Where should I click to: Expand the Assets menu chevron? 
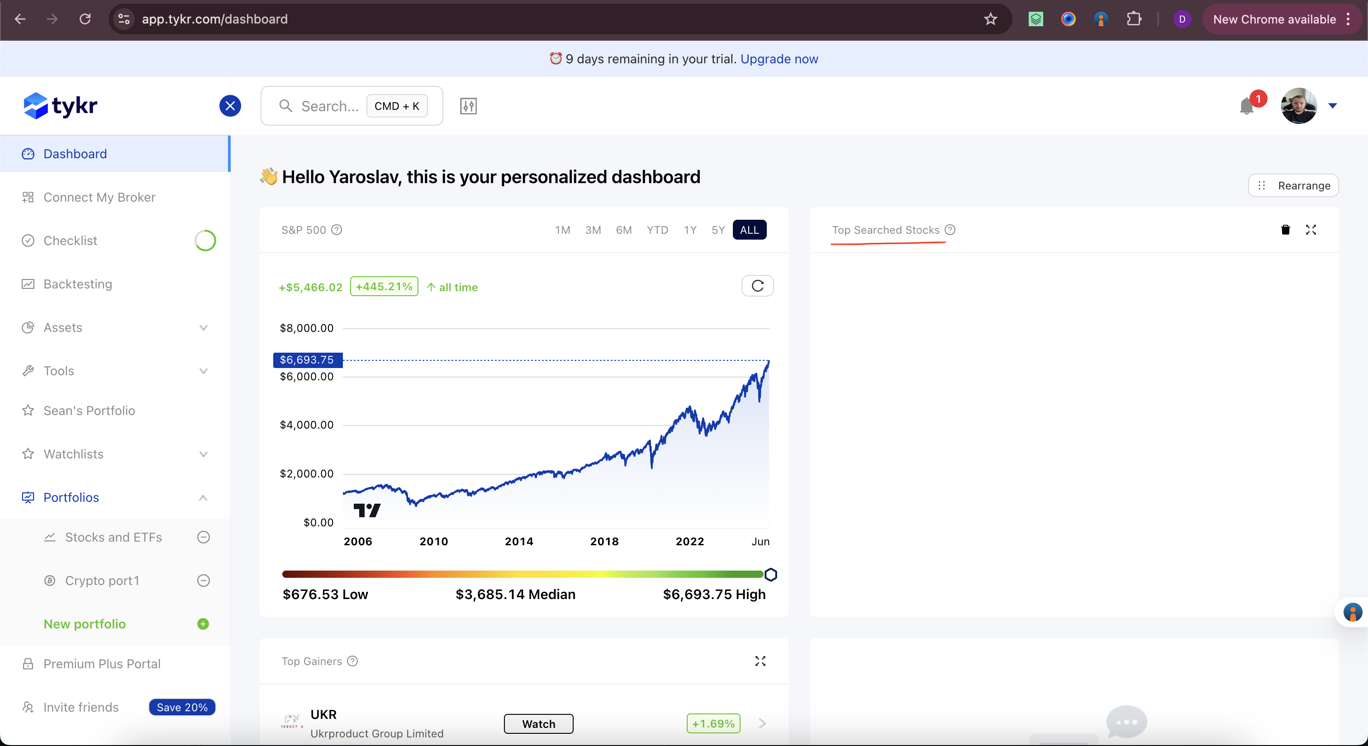(204, 328)
